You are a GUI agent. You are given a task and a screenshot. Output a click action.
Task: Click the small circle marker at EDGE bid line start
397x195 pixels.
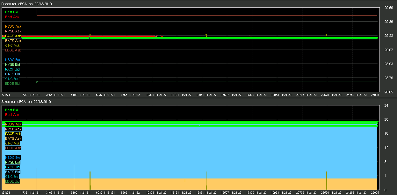click(x=37, y=82)
